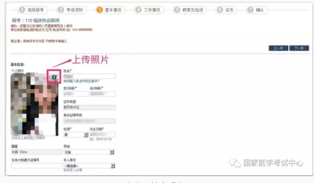Viewport: 315px width, 183px height.
Task: Click the 下一步 button
Action: [x=299, y=48]
